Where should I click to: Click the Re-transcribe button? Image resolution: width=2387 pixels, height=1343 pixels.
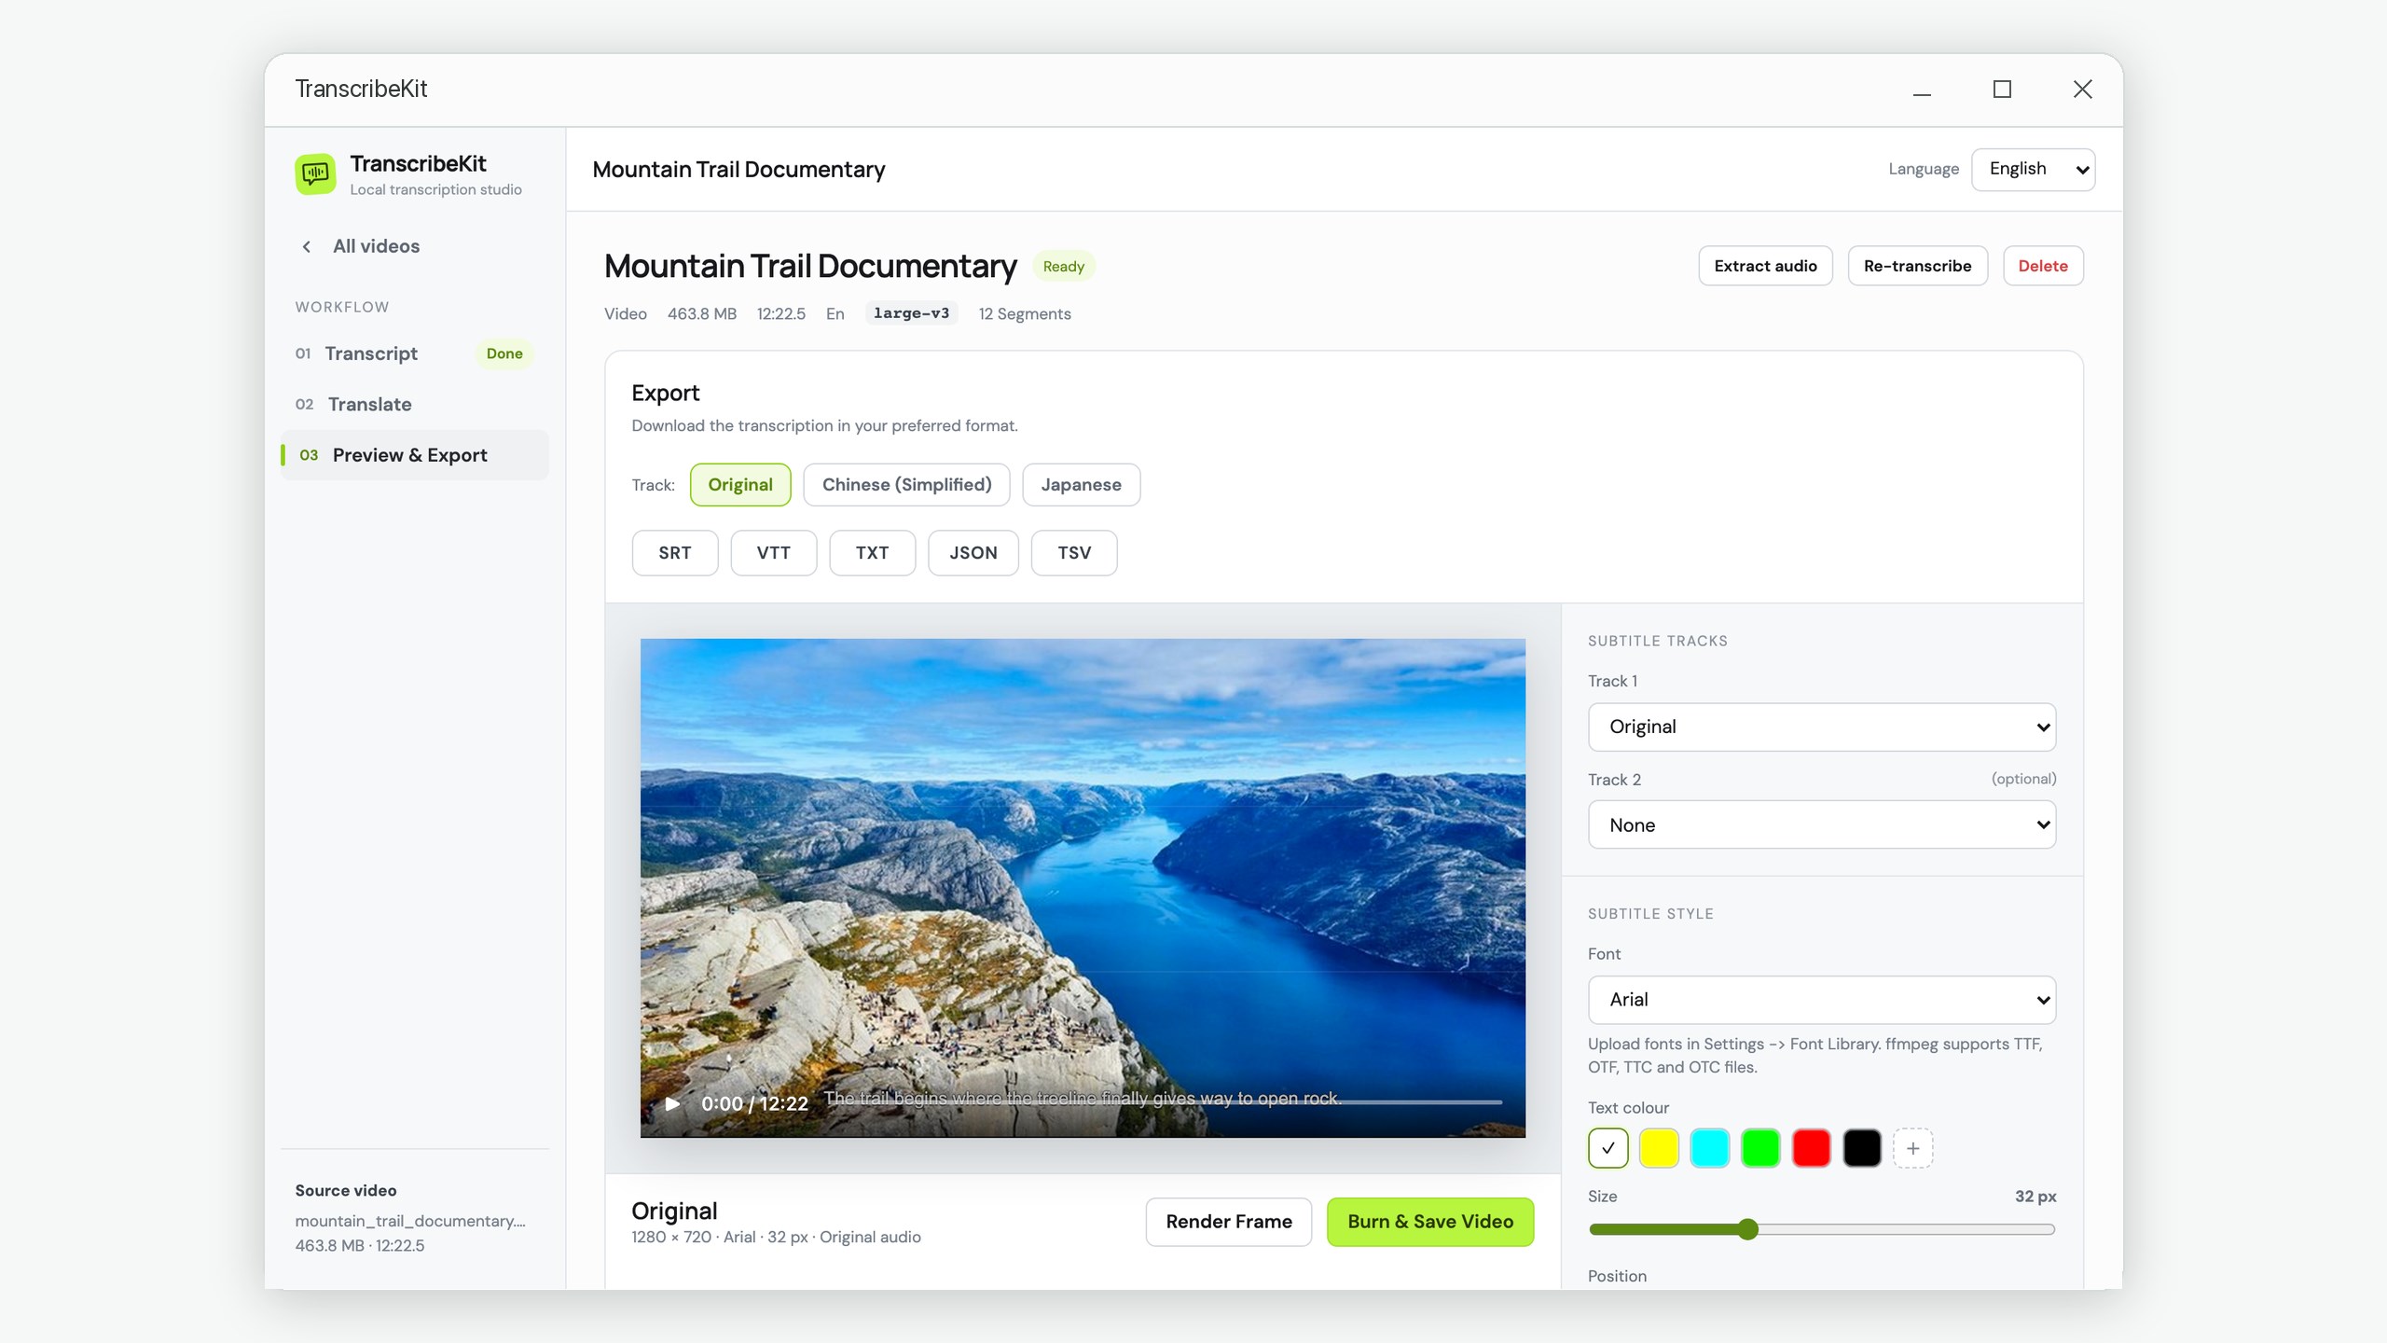[1917, 266]
